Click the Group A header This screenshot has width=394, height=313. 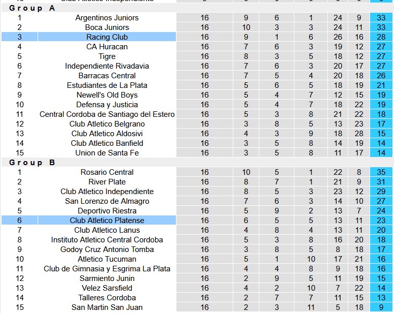click(32, 8)
